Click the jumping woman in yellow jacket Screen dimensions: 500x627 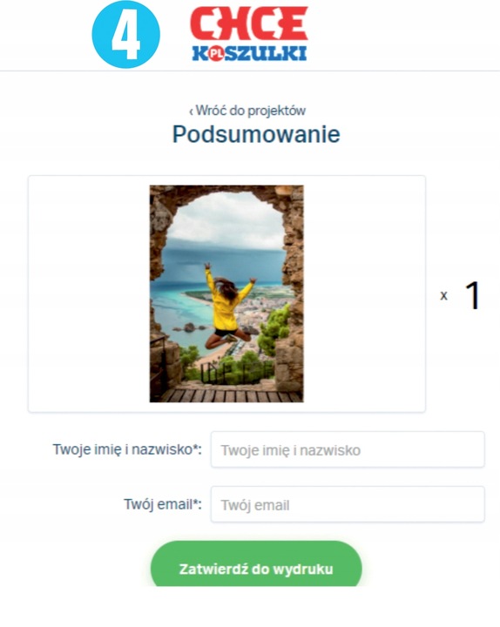(226, 306)
